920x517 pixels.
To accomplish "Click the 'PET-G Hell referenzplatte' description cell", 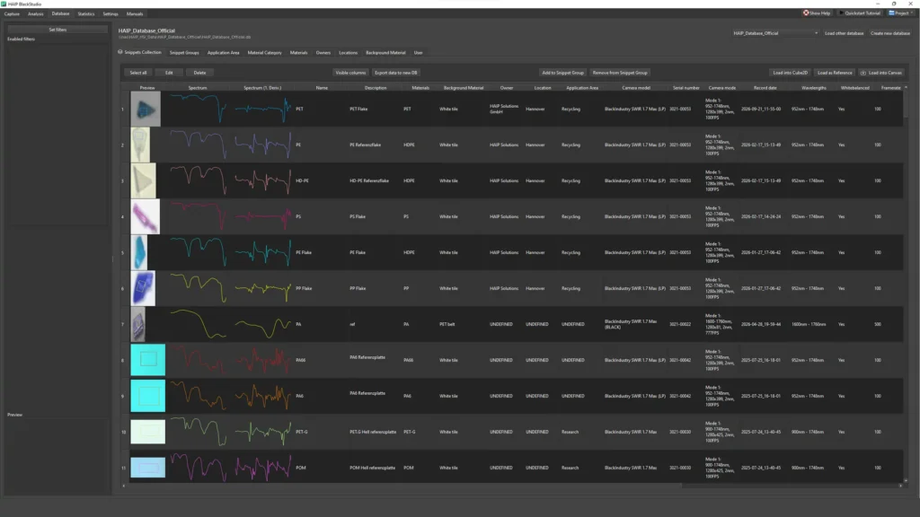I will (x=373, y=432).
